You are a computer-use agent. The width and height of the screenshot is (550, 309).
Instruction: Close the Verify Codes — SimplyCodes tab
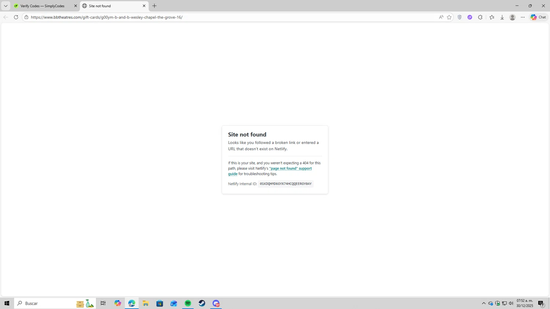76,6
